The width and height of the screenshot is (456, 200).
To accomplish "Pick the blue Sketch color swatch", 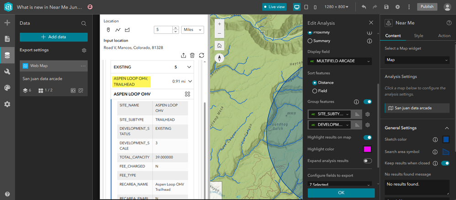I will [446, 139].
